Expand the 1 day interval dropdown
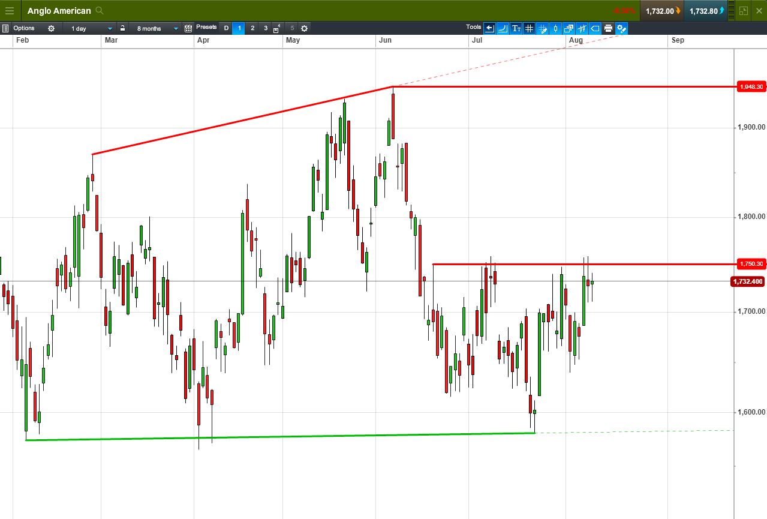 [x=89, y=28]
